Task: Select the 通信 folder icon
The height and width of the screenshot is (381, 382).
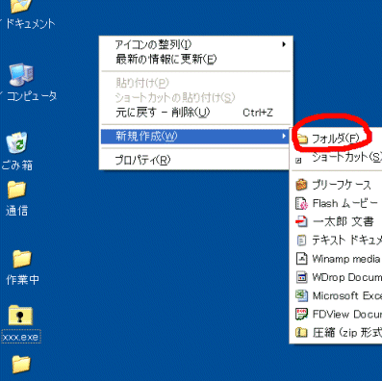Action: point(16,189)
